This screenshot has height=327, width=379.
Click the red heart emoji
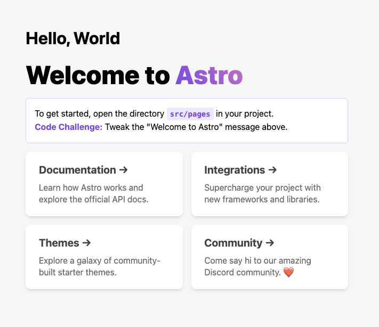pyautogui.click(x=288, y=273)
